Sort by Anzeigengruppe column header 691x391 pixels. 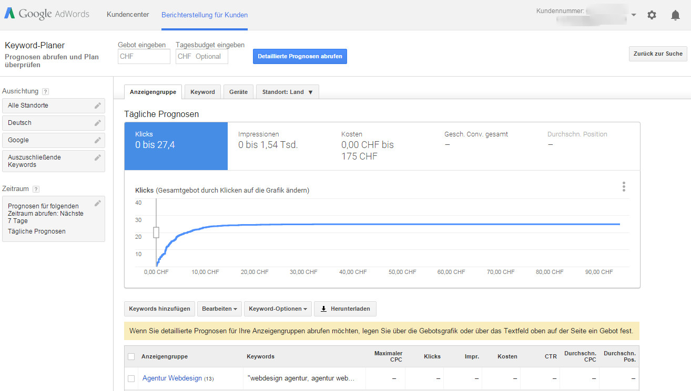click(165, 356)
